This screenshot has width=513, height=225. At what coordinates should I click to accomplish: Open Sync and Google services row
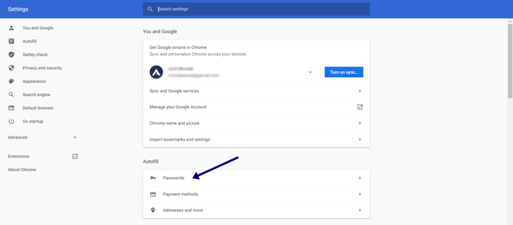(256, 91)
